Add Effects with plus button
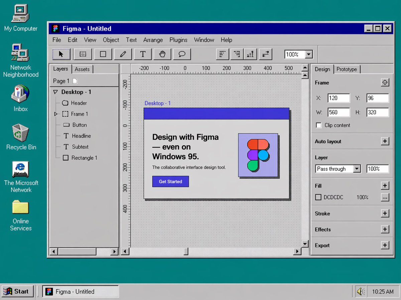Viewport: 401px width, 300px height. tap(385, 230)
